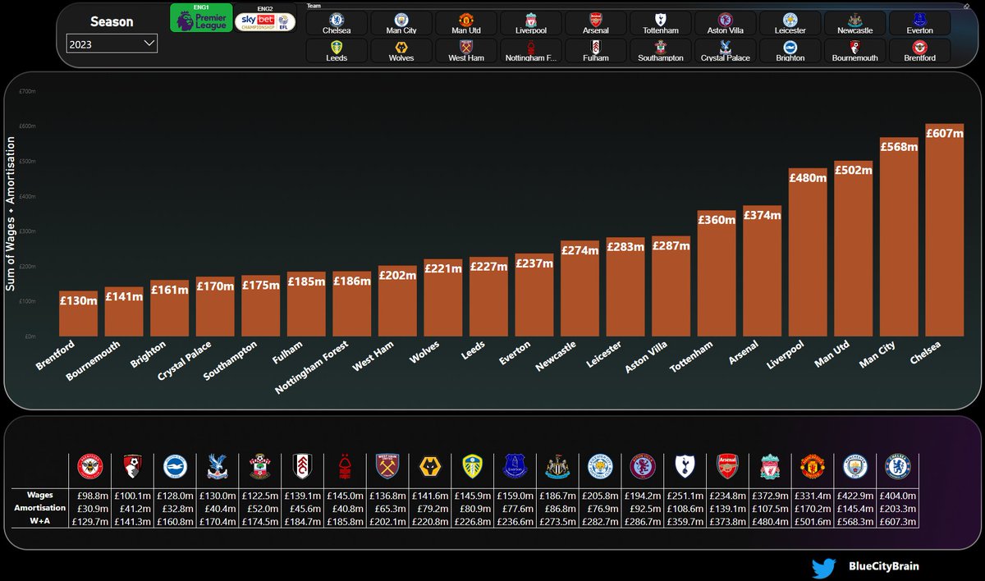This screenshot has height=581, width=985.
Task: Filter by Aston Villa in team slicer
Action: point(726,23)
